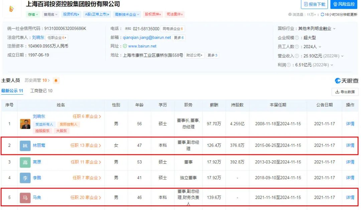The image size is (361, 210).
Task: Open the A股(正常上市) tag
Action: tap(97, 14)
